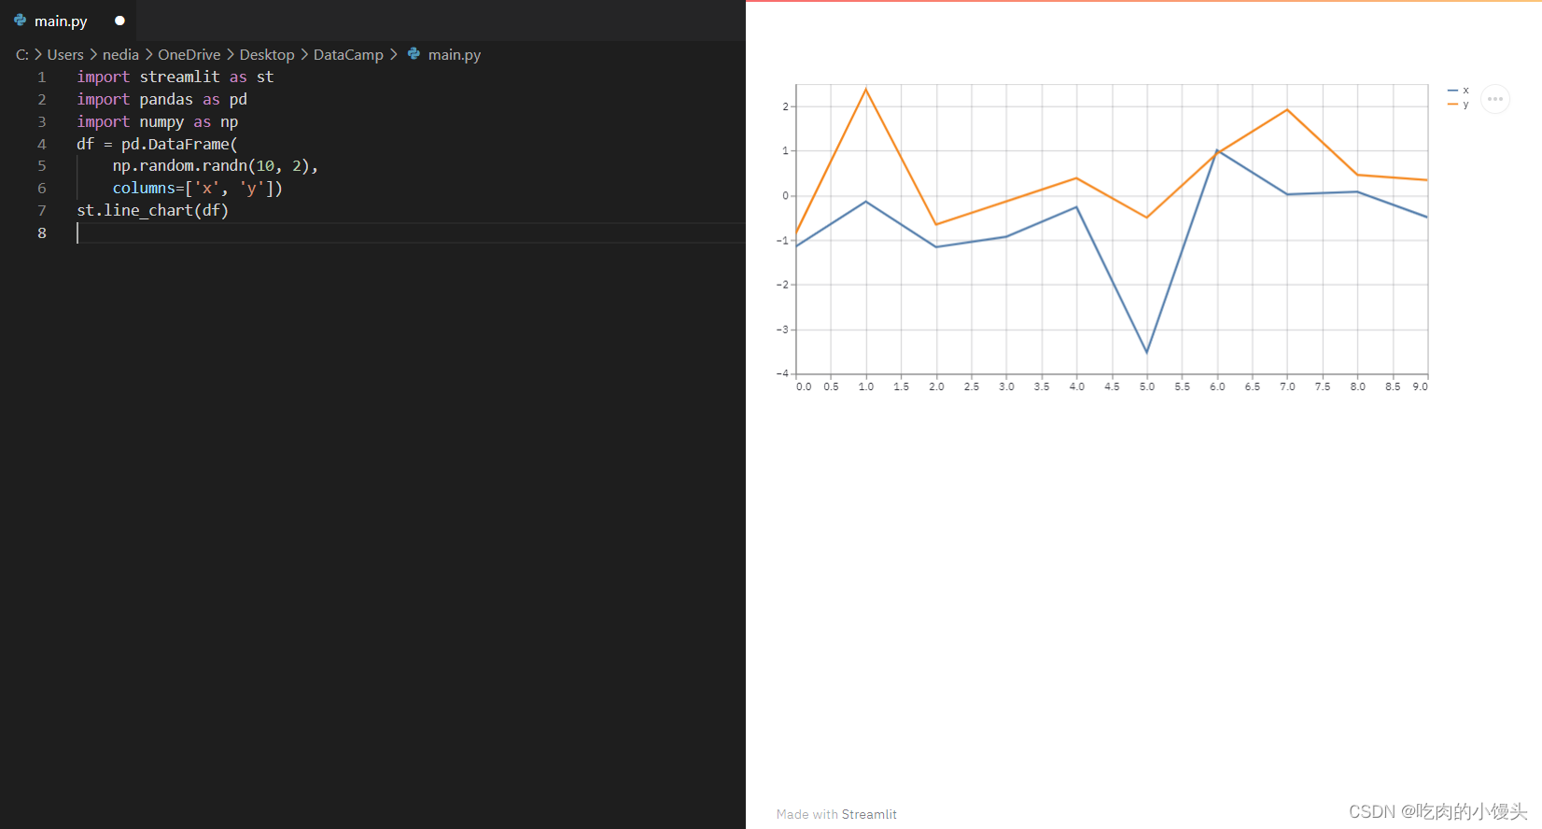Open the Users breadcrumb segment

[x=65, y=55]
